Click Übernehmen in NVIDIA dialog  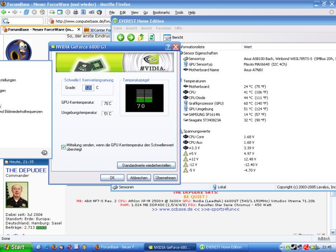pyautogui.click(x=165, y=178)
